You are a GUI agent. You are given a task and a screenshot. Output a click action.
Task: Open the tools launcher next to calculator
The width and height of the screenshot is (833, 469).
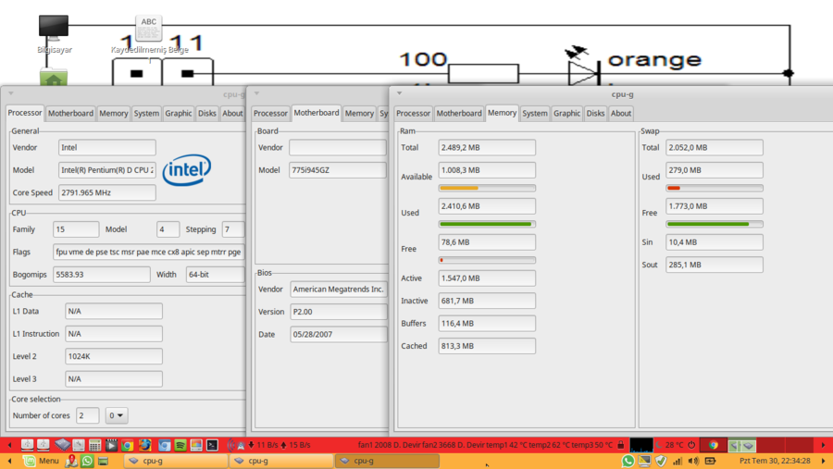(x=79, y=445)
